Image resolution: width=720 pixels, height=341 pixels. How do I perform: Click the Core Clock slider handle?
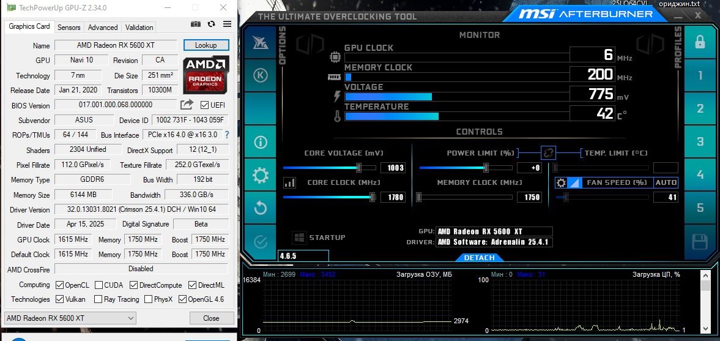pyautogui.click(x=373, y=197)
